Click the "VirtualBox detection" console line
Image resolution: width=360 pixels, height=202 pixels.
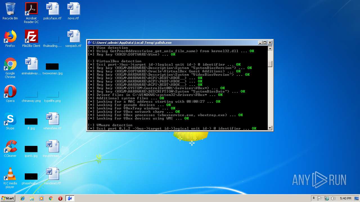pyautogui.click(x=114, y=61)
